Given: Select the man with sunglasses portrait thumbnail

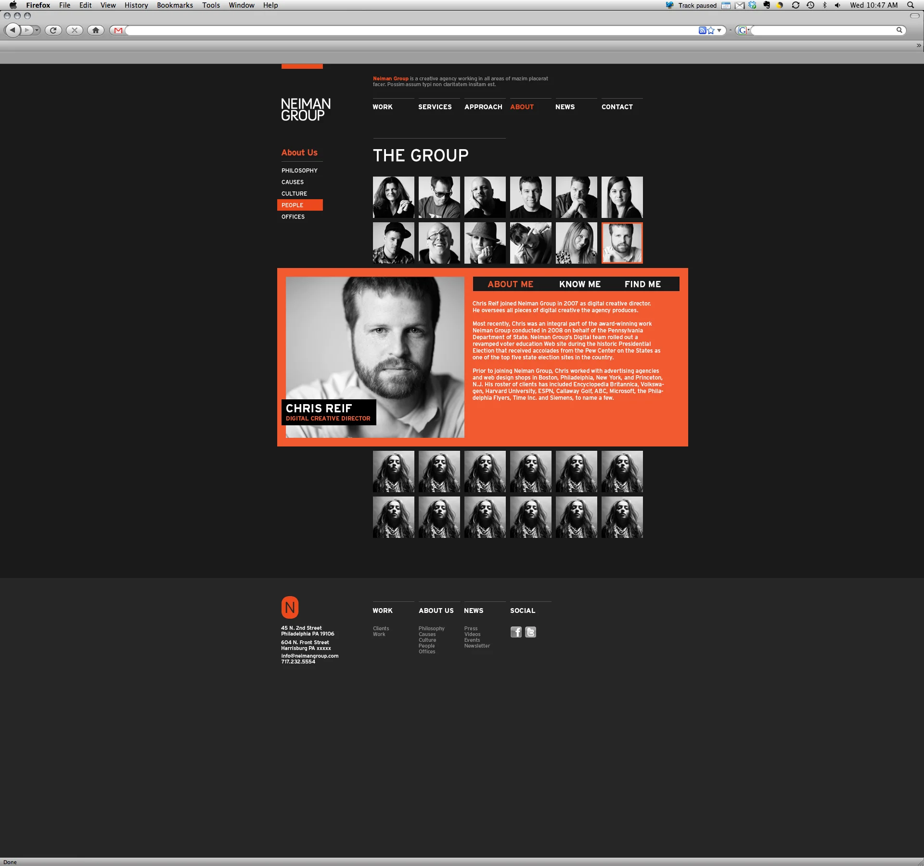Looking at the screenshot, I should pyautogui.click(x=439, y=197).
